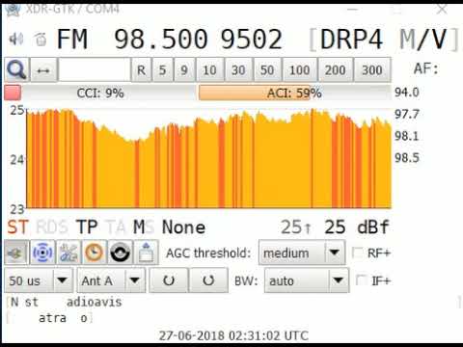Click the ACI 59% level bar
463x347 pixels.
[294, 93]
